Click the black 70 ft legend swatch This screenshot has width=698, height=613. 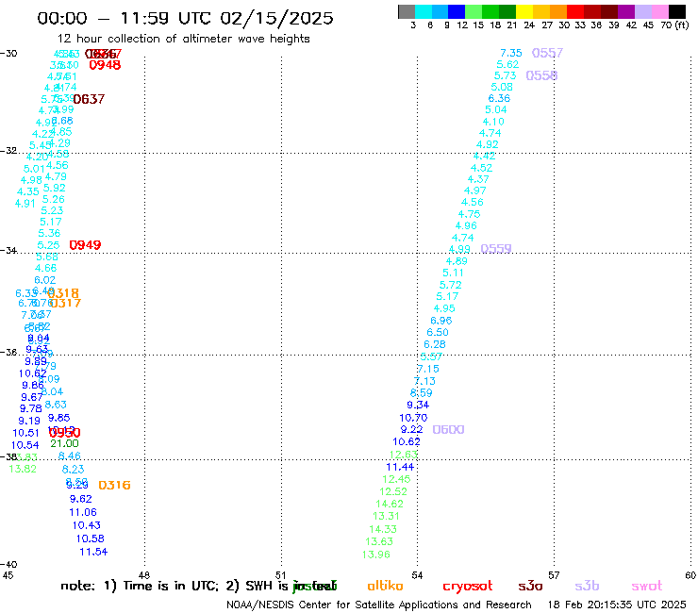pyautogui.click(x=677, y=11)
